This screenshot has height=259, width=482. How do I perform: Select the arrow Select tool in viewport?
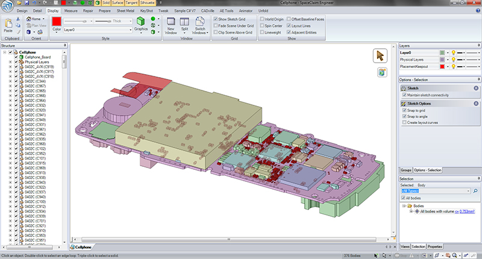coord(381,55)
